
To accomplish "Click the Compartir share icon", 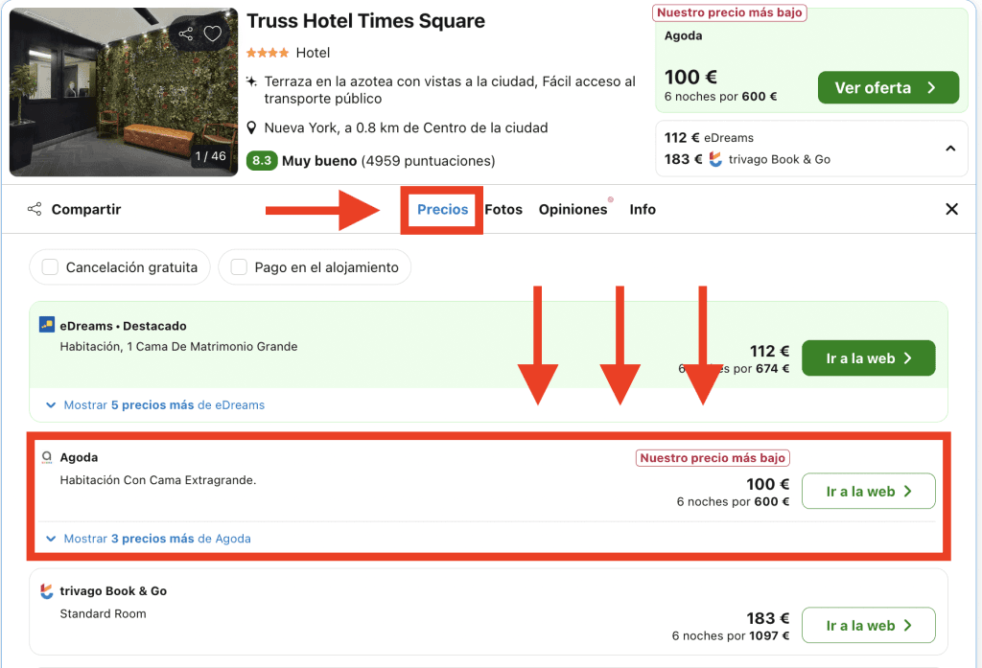I will click(35, 209).
